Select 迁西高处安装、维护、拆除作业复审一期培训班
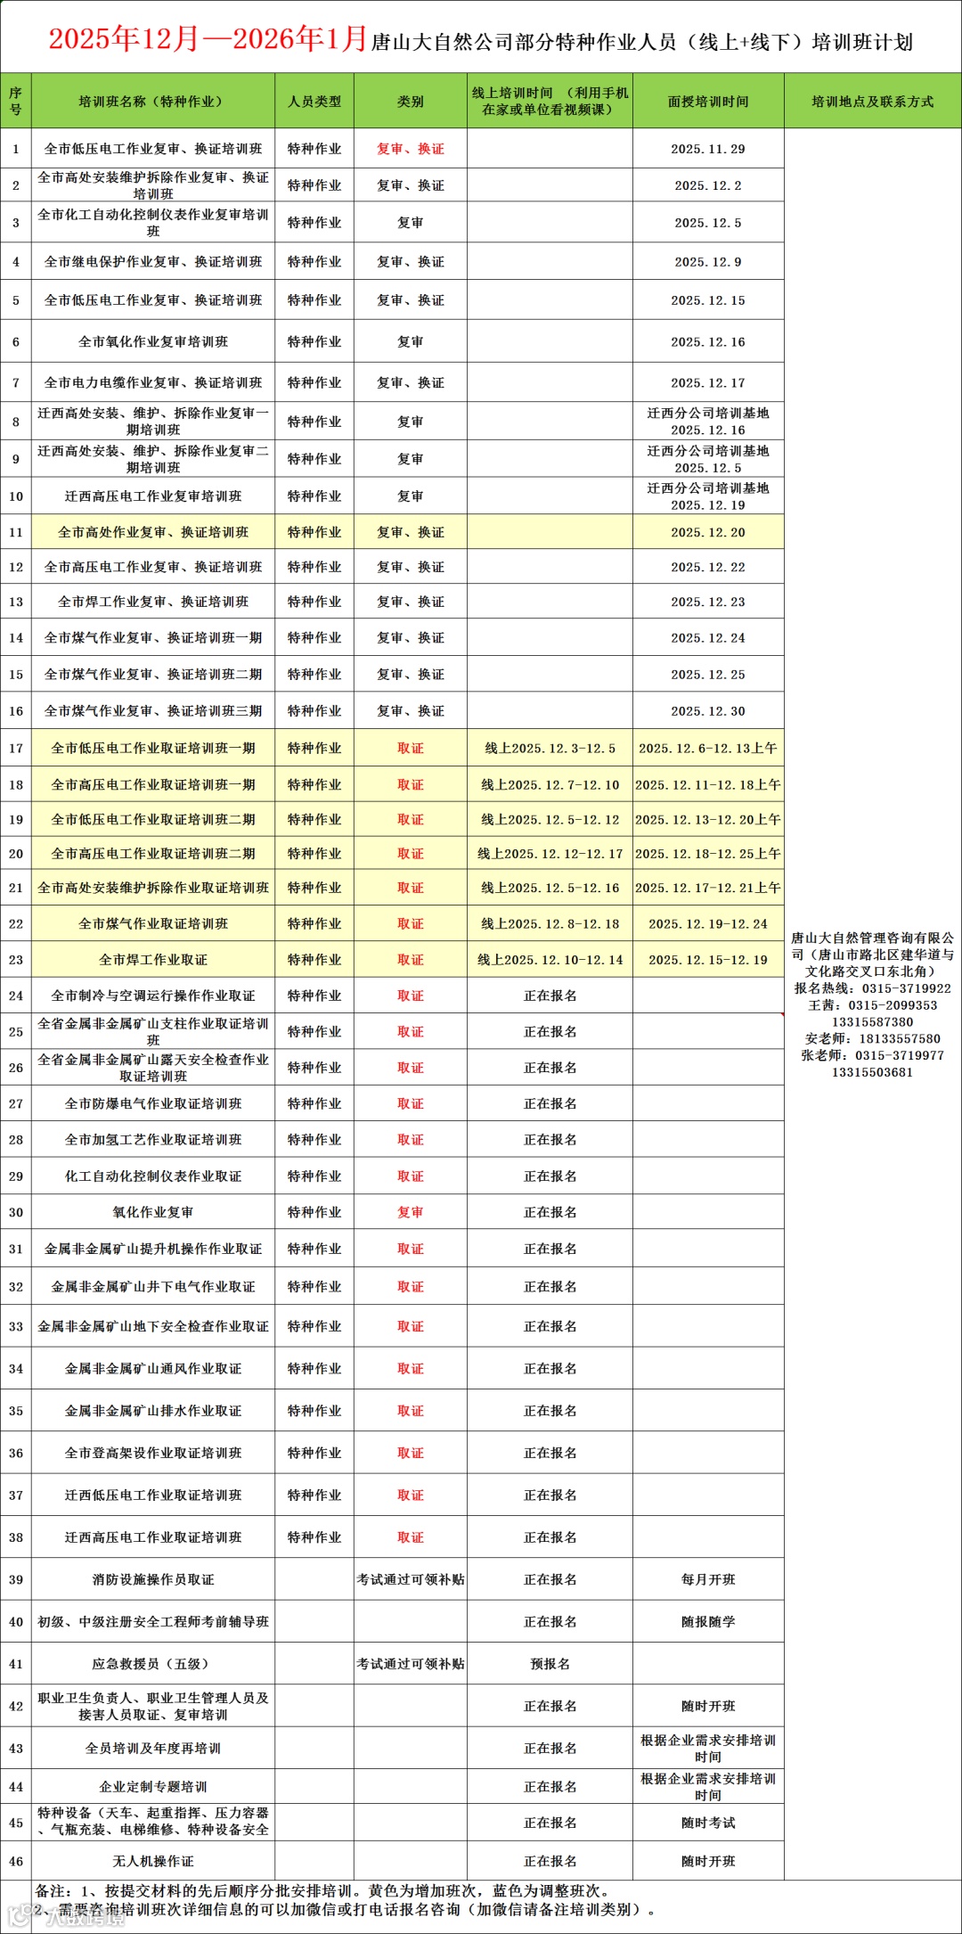This screenshot has width=962, height=1934. coord(153,421)
